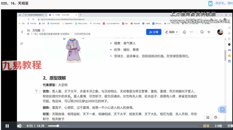Open the help question mark icon
The width and height of the screenshot is (233, 130).
(215, 117)
